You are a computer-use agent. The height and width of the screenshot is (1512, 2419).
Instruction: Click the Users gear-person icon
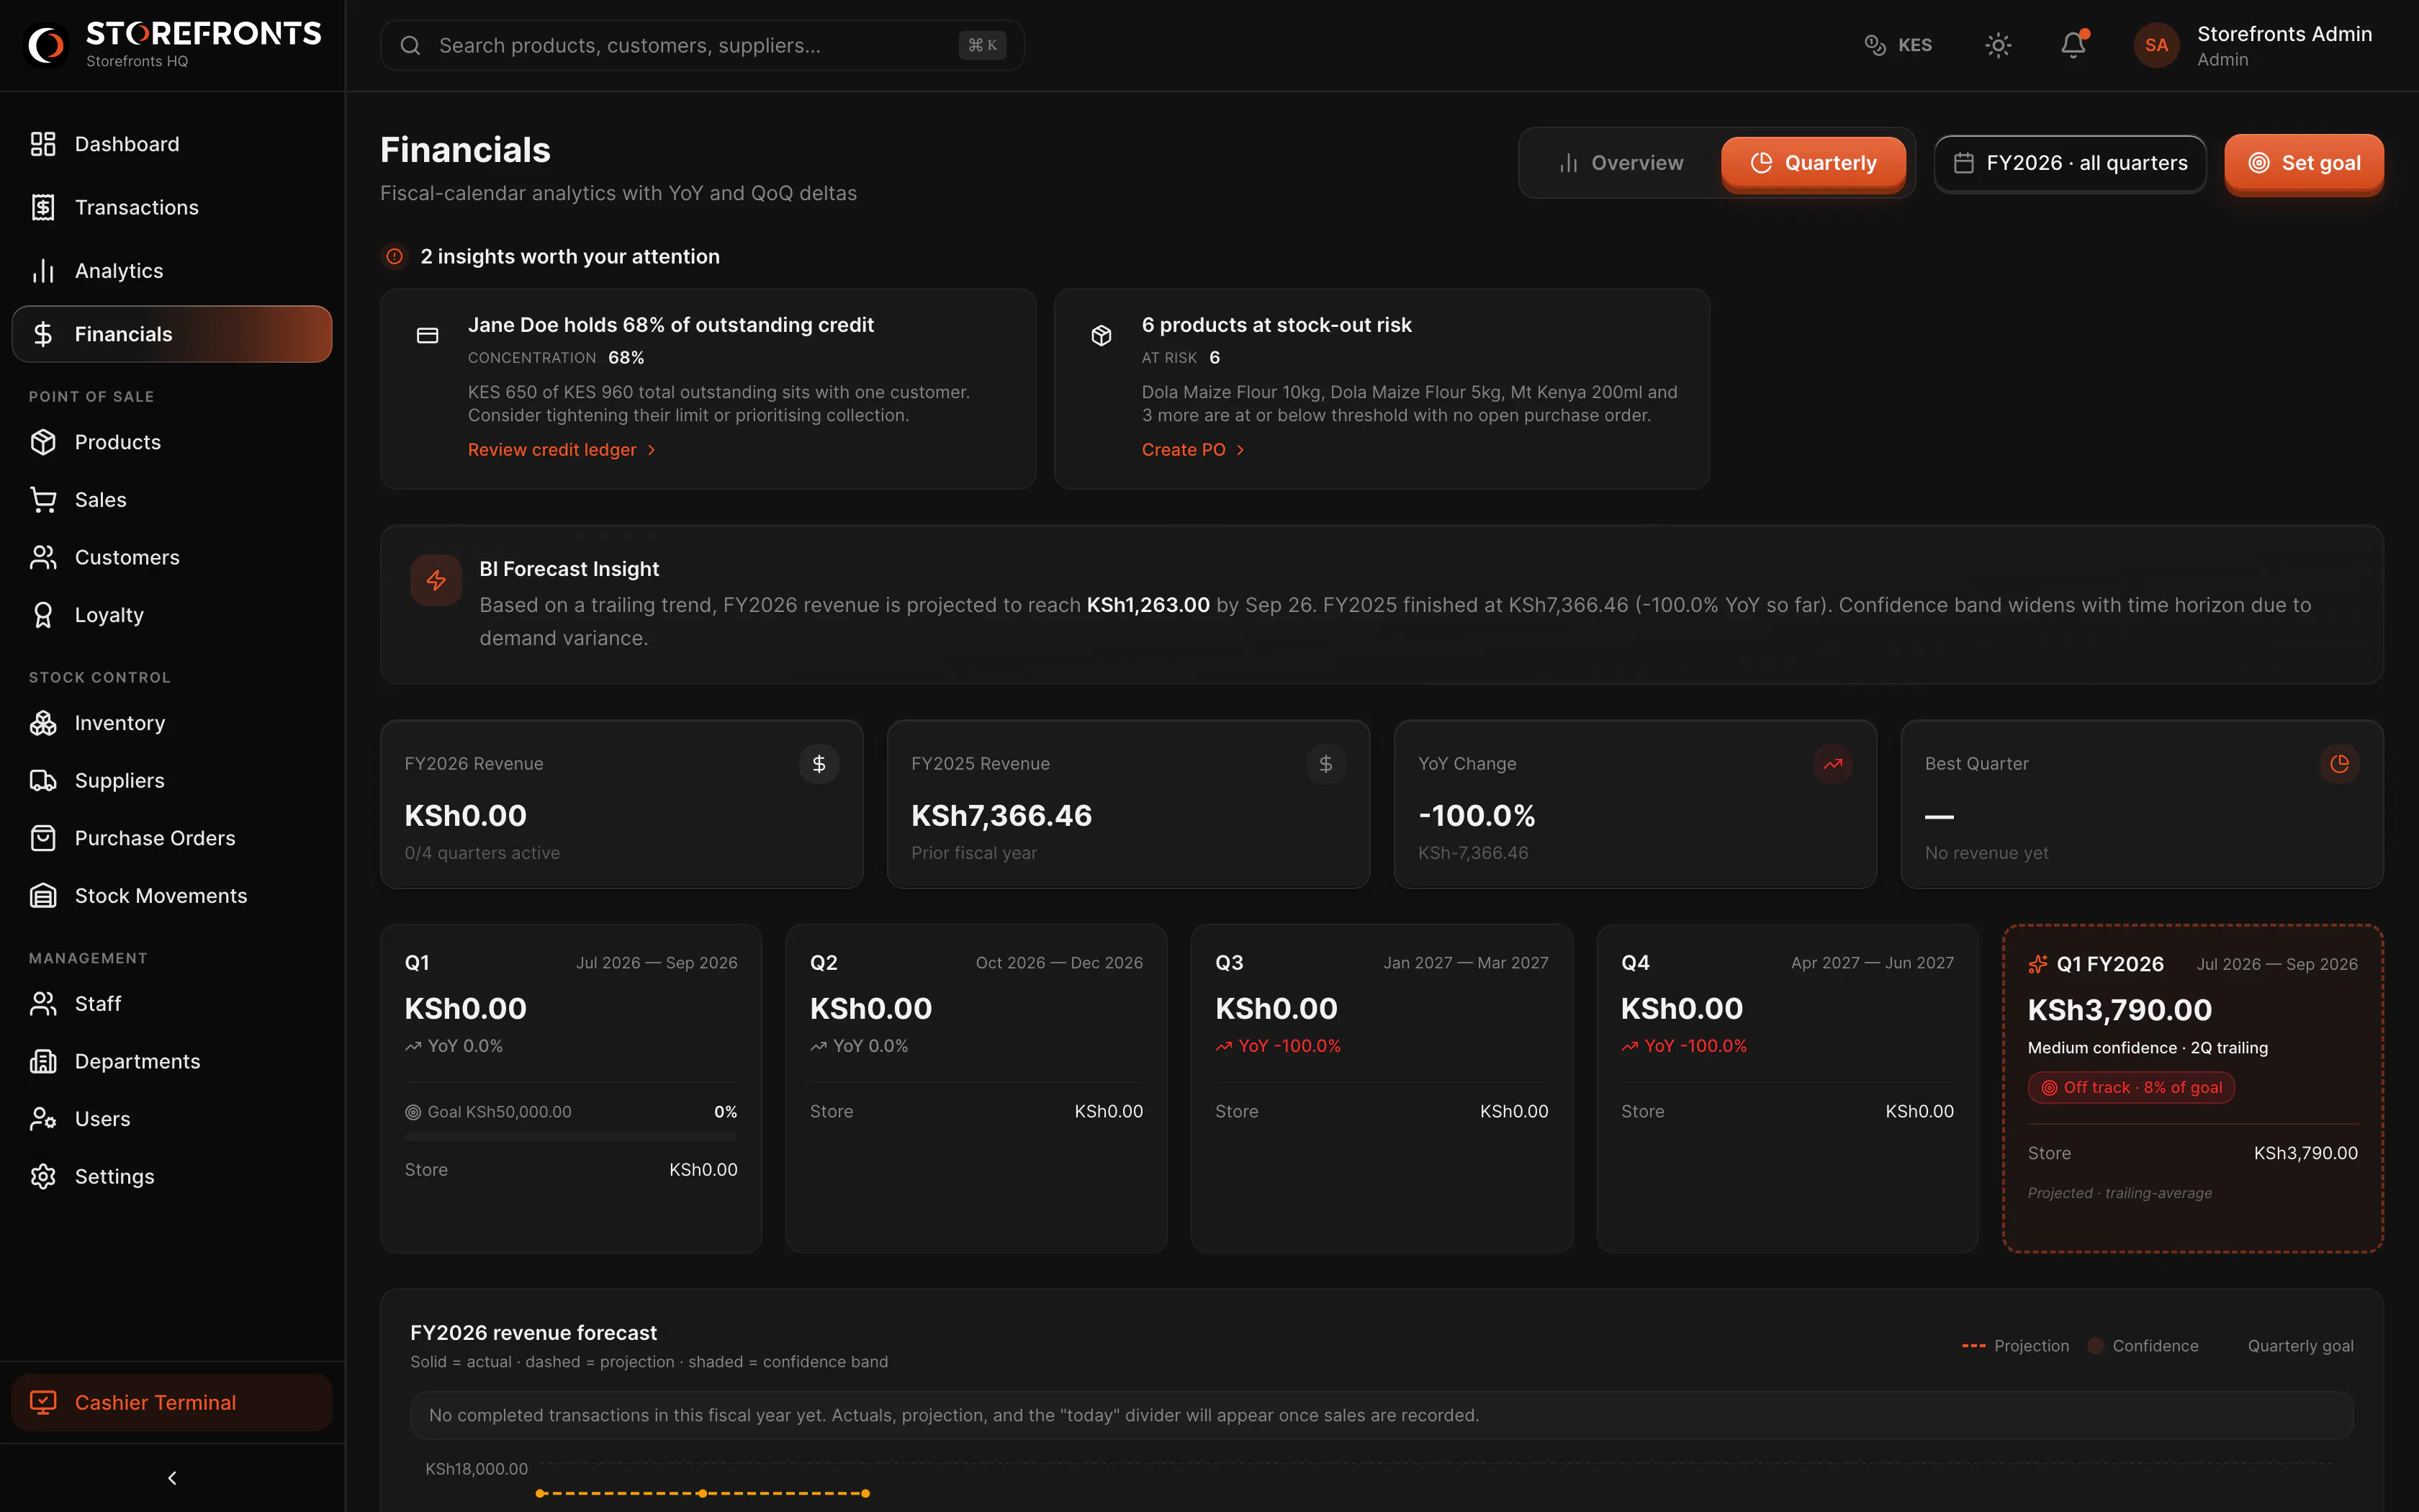tap(43, 1119)
